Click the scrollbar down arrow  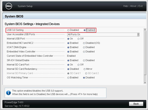(145, 83)
